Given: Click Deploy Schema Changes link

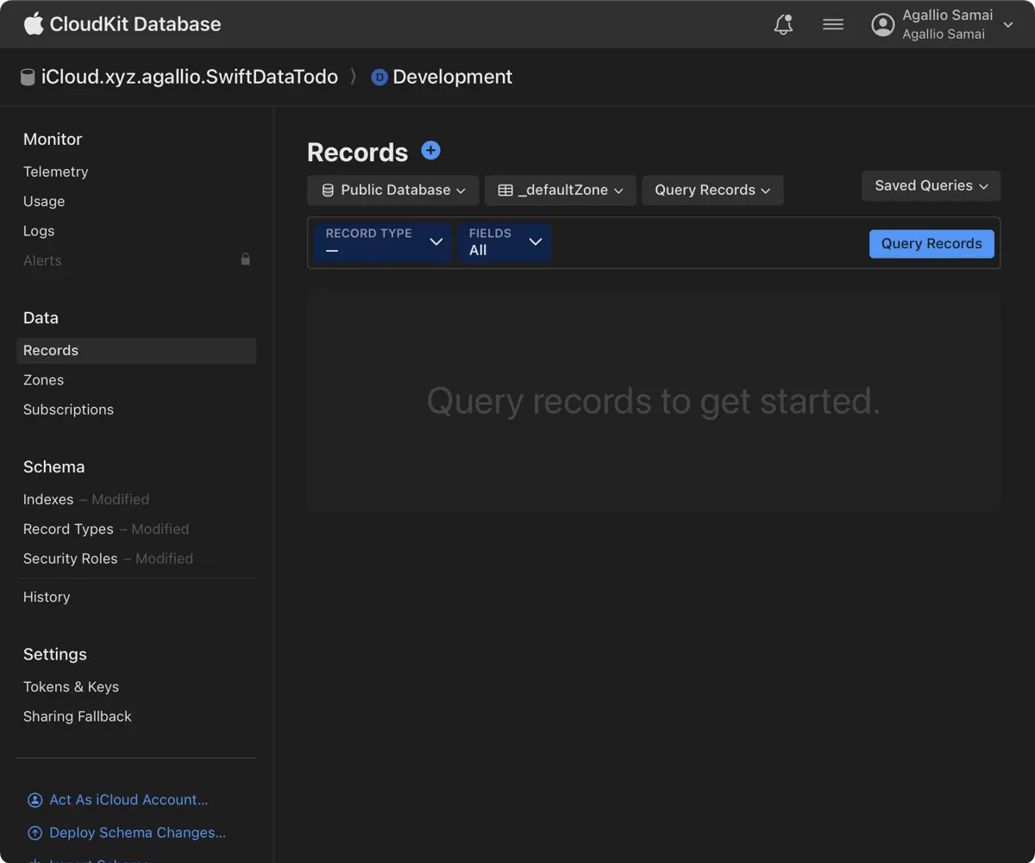Looking at the screenshot, I should pos(137,833).
